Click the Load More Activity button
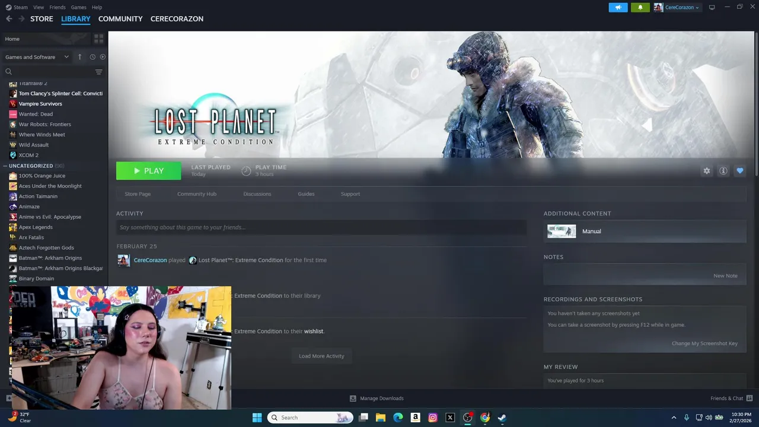The image size is (759, 427). (321, 356)
